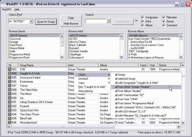Select all with ID3-Version "2.3.0"
The width and height of the screenshot is (192, 137).
[x=146, y=111]
